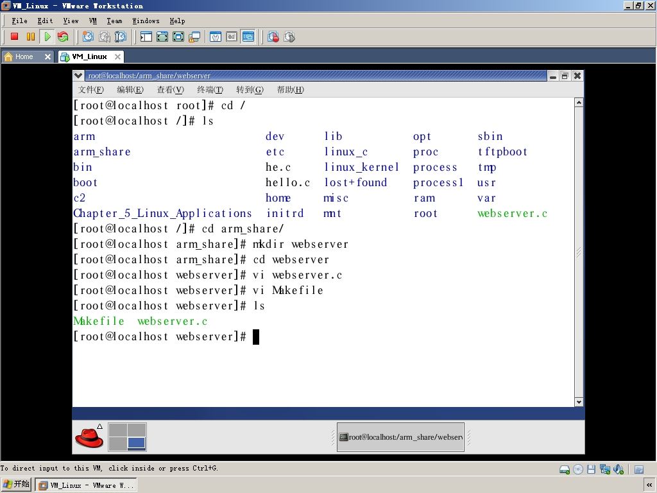The width and height of the screenshot is (657, 493).
Task: Click the linux_kernel directory name
Action: 362,168
